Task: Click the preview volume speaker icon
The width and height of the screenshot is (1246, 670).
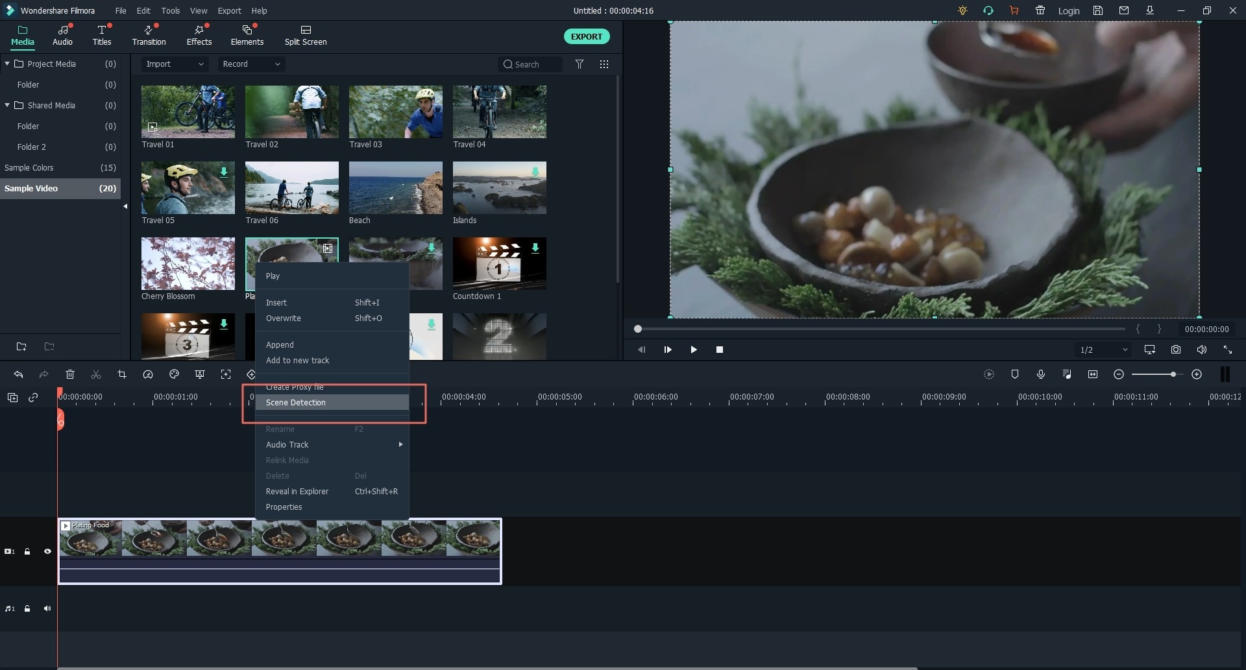Action: pos(1202,350)
